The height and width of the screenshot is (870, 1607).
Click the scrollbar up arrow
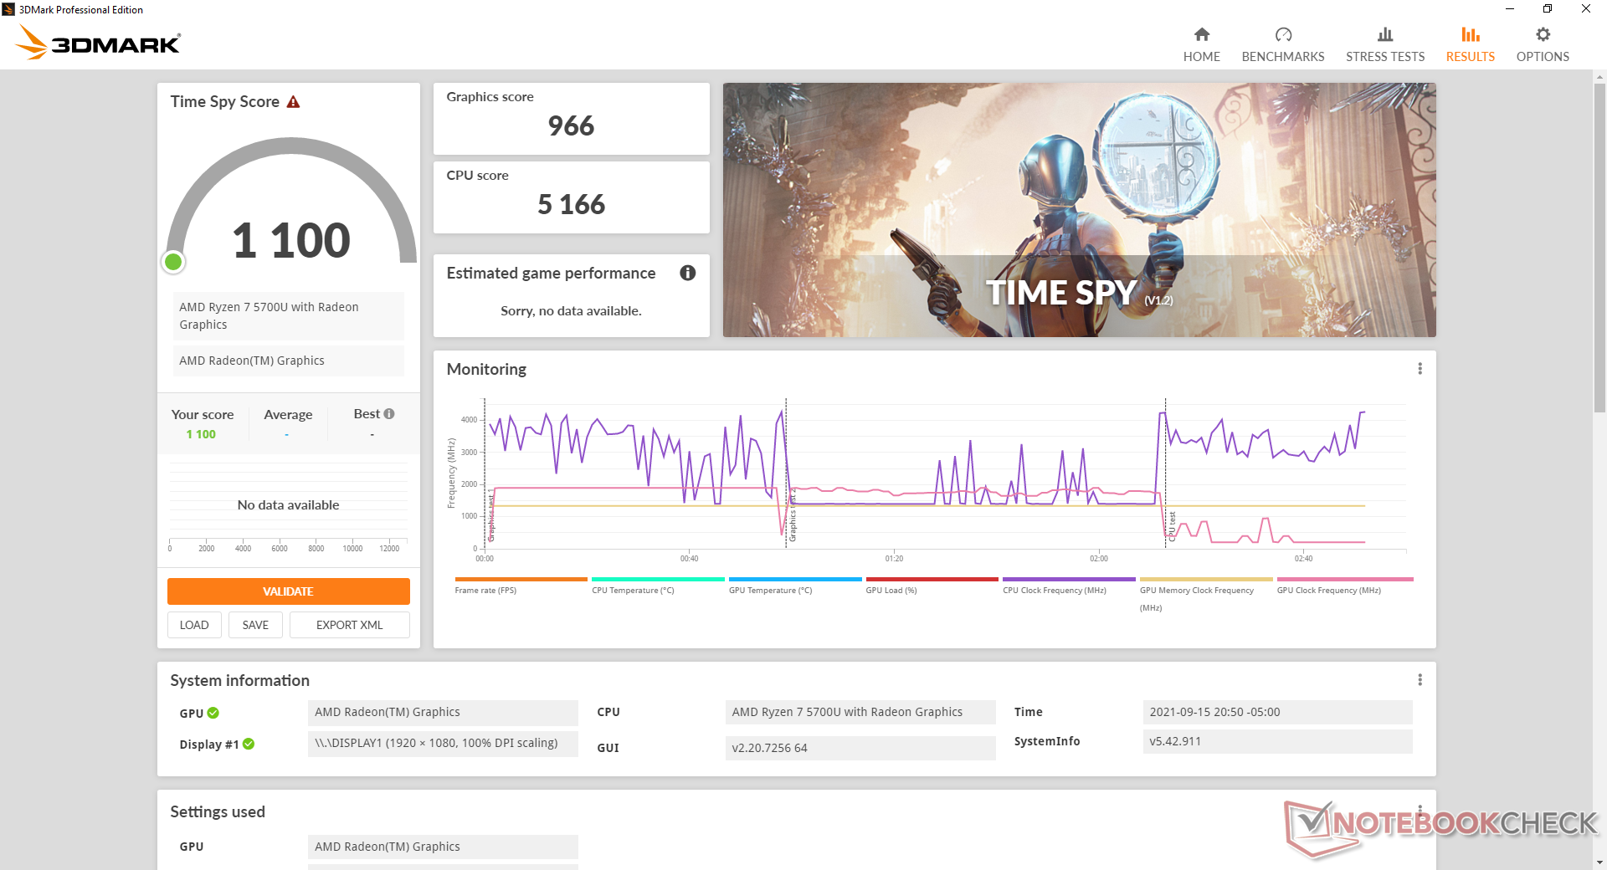click(1599, 77)
